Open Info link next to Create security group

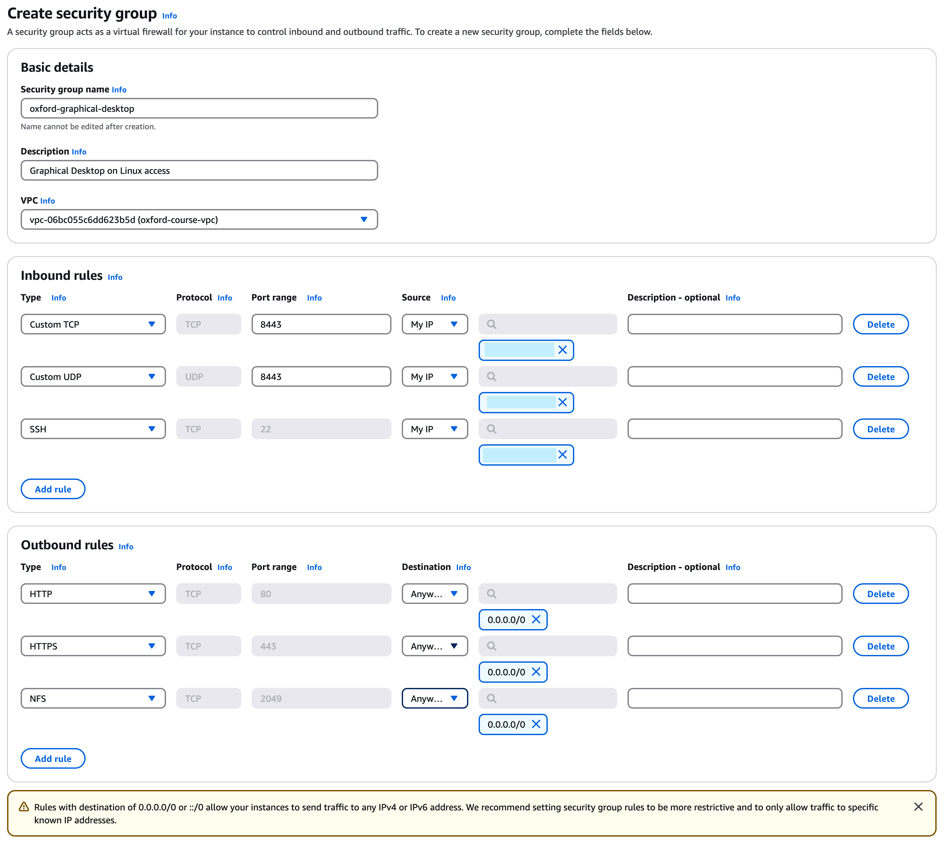coord(169,16)
